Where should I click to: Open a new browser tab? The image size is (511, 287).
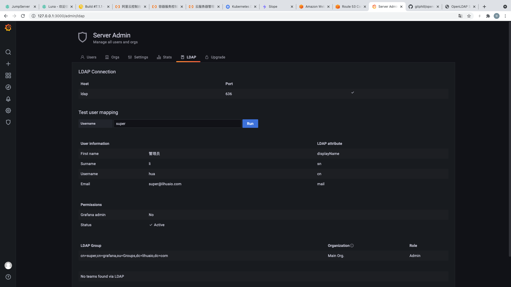click(484, 7)
